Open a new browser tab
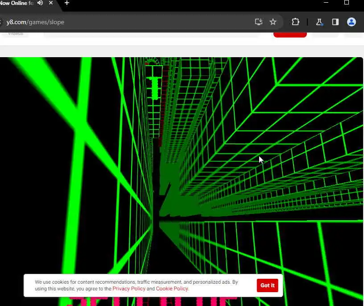Viewport: 364px width, 306px height. tap(67, 3)
